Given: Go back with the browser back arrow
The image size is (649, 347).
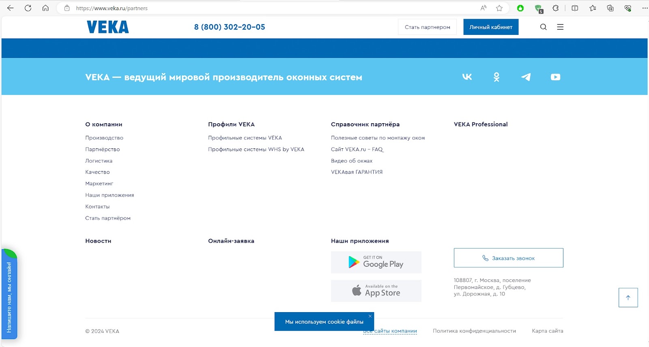Looking at the screenshot, I should [x=11, y=8].
